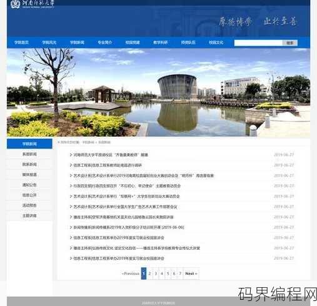The height and width of the screenshot is (306, 317).
Task: Select 通知公告 in the sidebar
Action: tap(29, 185)
